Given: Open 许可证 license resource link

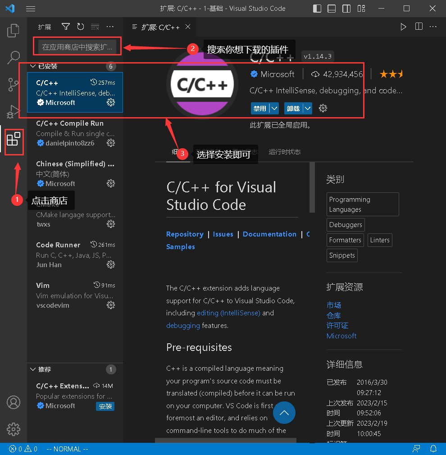Looking at the screenshot, I should [x=337, y=325].
